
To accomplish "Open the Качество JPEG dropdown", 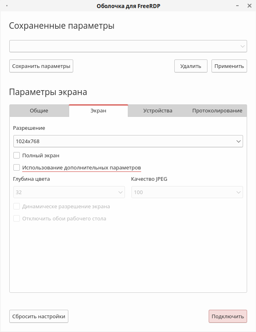I will coord(187,192).
